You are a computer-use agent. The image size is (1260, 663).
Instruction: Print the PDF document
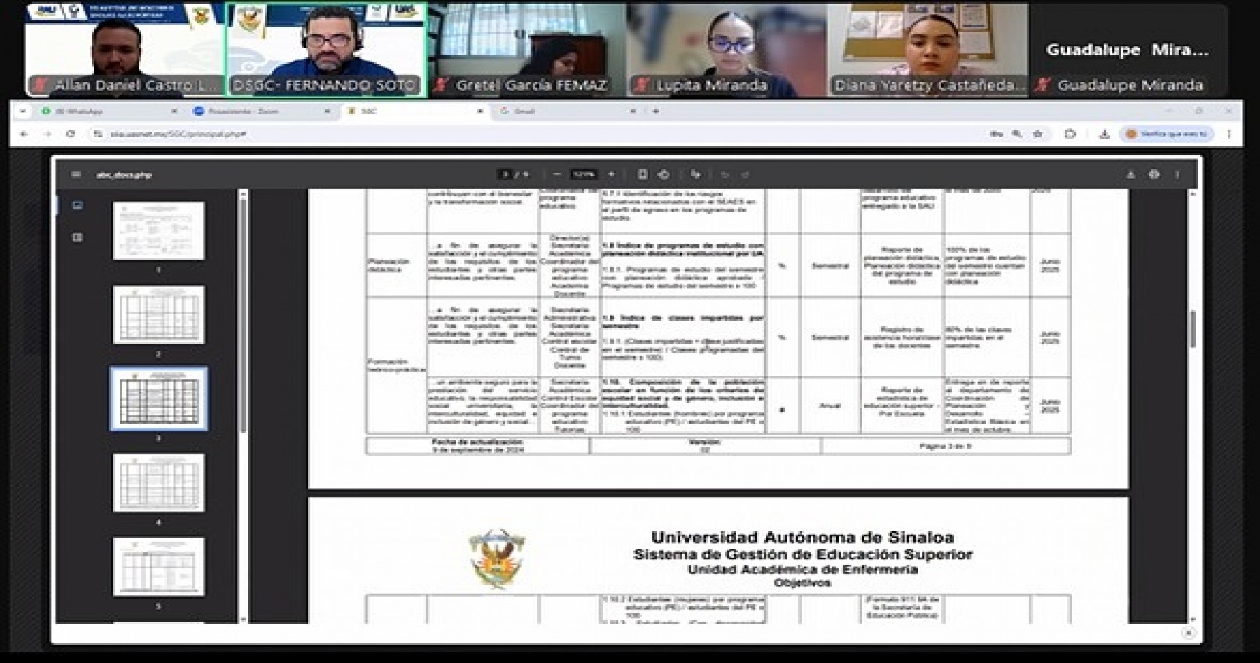1154,174
